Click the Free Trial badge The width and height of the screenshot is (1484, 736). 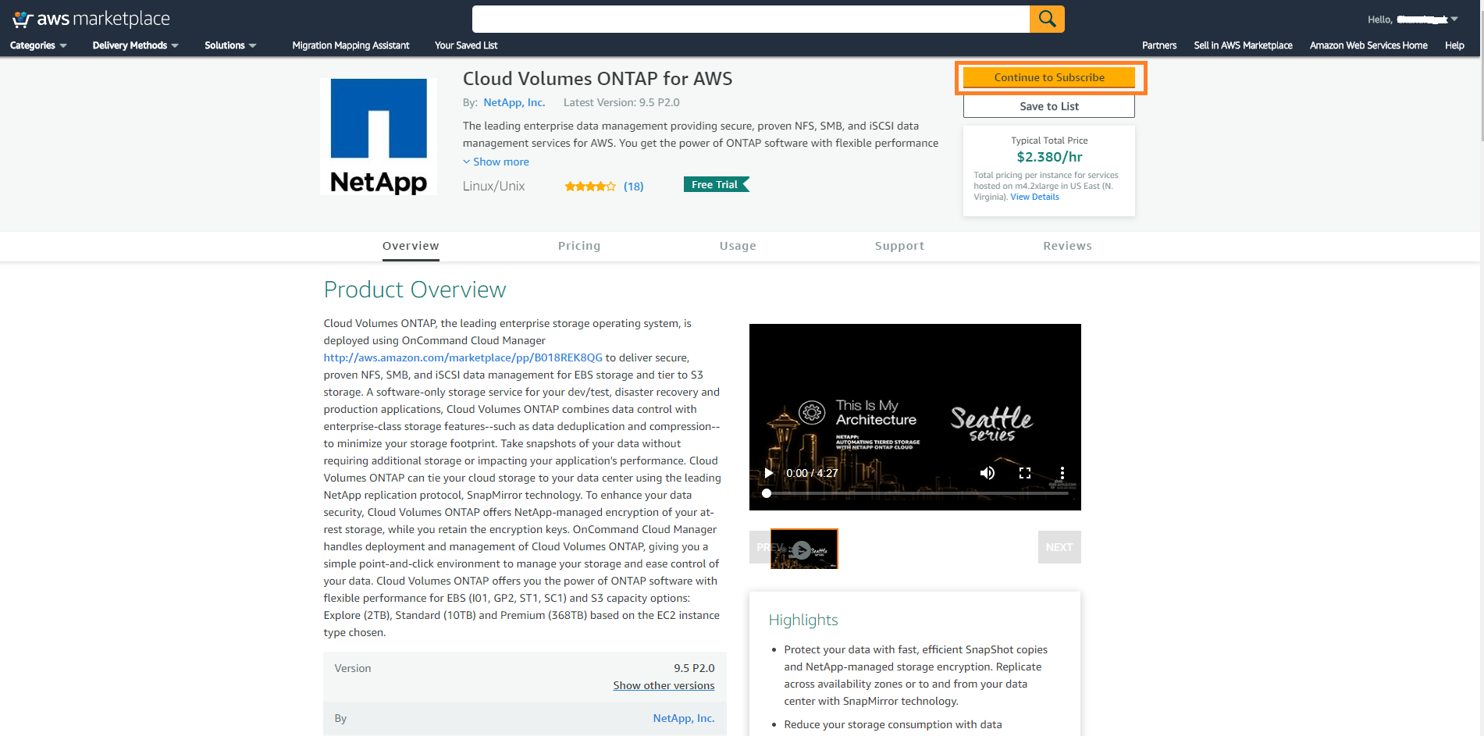pos(714,185)
